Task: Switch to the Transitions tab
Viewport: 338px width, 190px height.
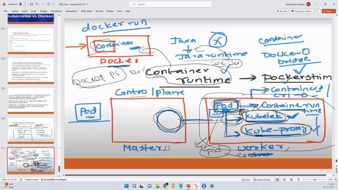Action: 56,11
